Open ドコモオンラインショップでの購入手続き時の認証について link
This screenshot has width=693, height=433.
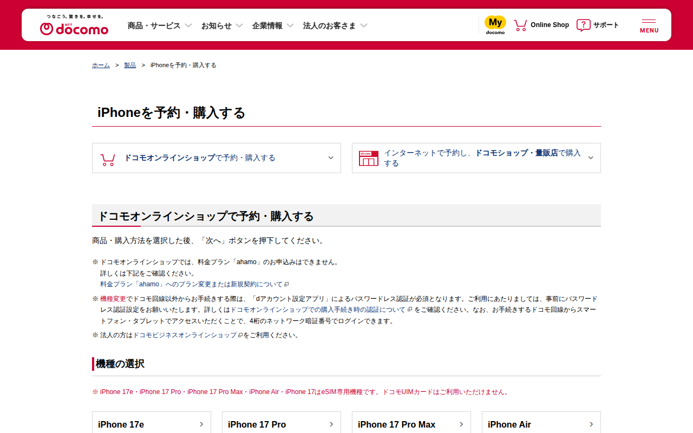[x=318, y=310]
